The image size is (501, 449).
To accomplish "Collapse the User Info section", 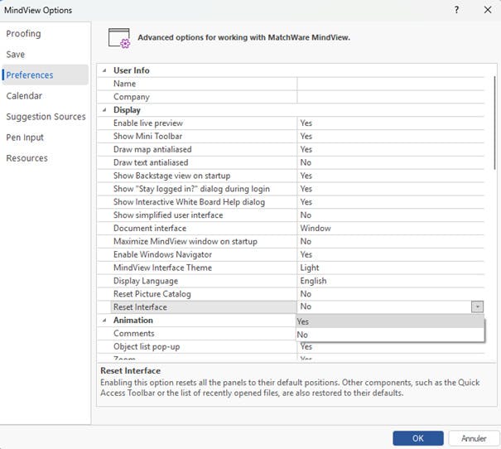I will 105,70.
